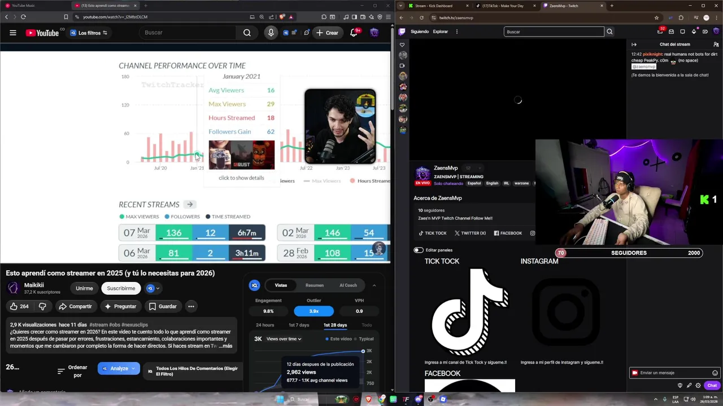
Task: Open Twitch Bits diamond icon
Action: coord(694,32)
